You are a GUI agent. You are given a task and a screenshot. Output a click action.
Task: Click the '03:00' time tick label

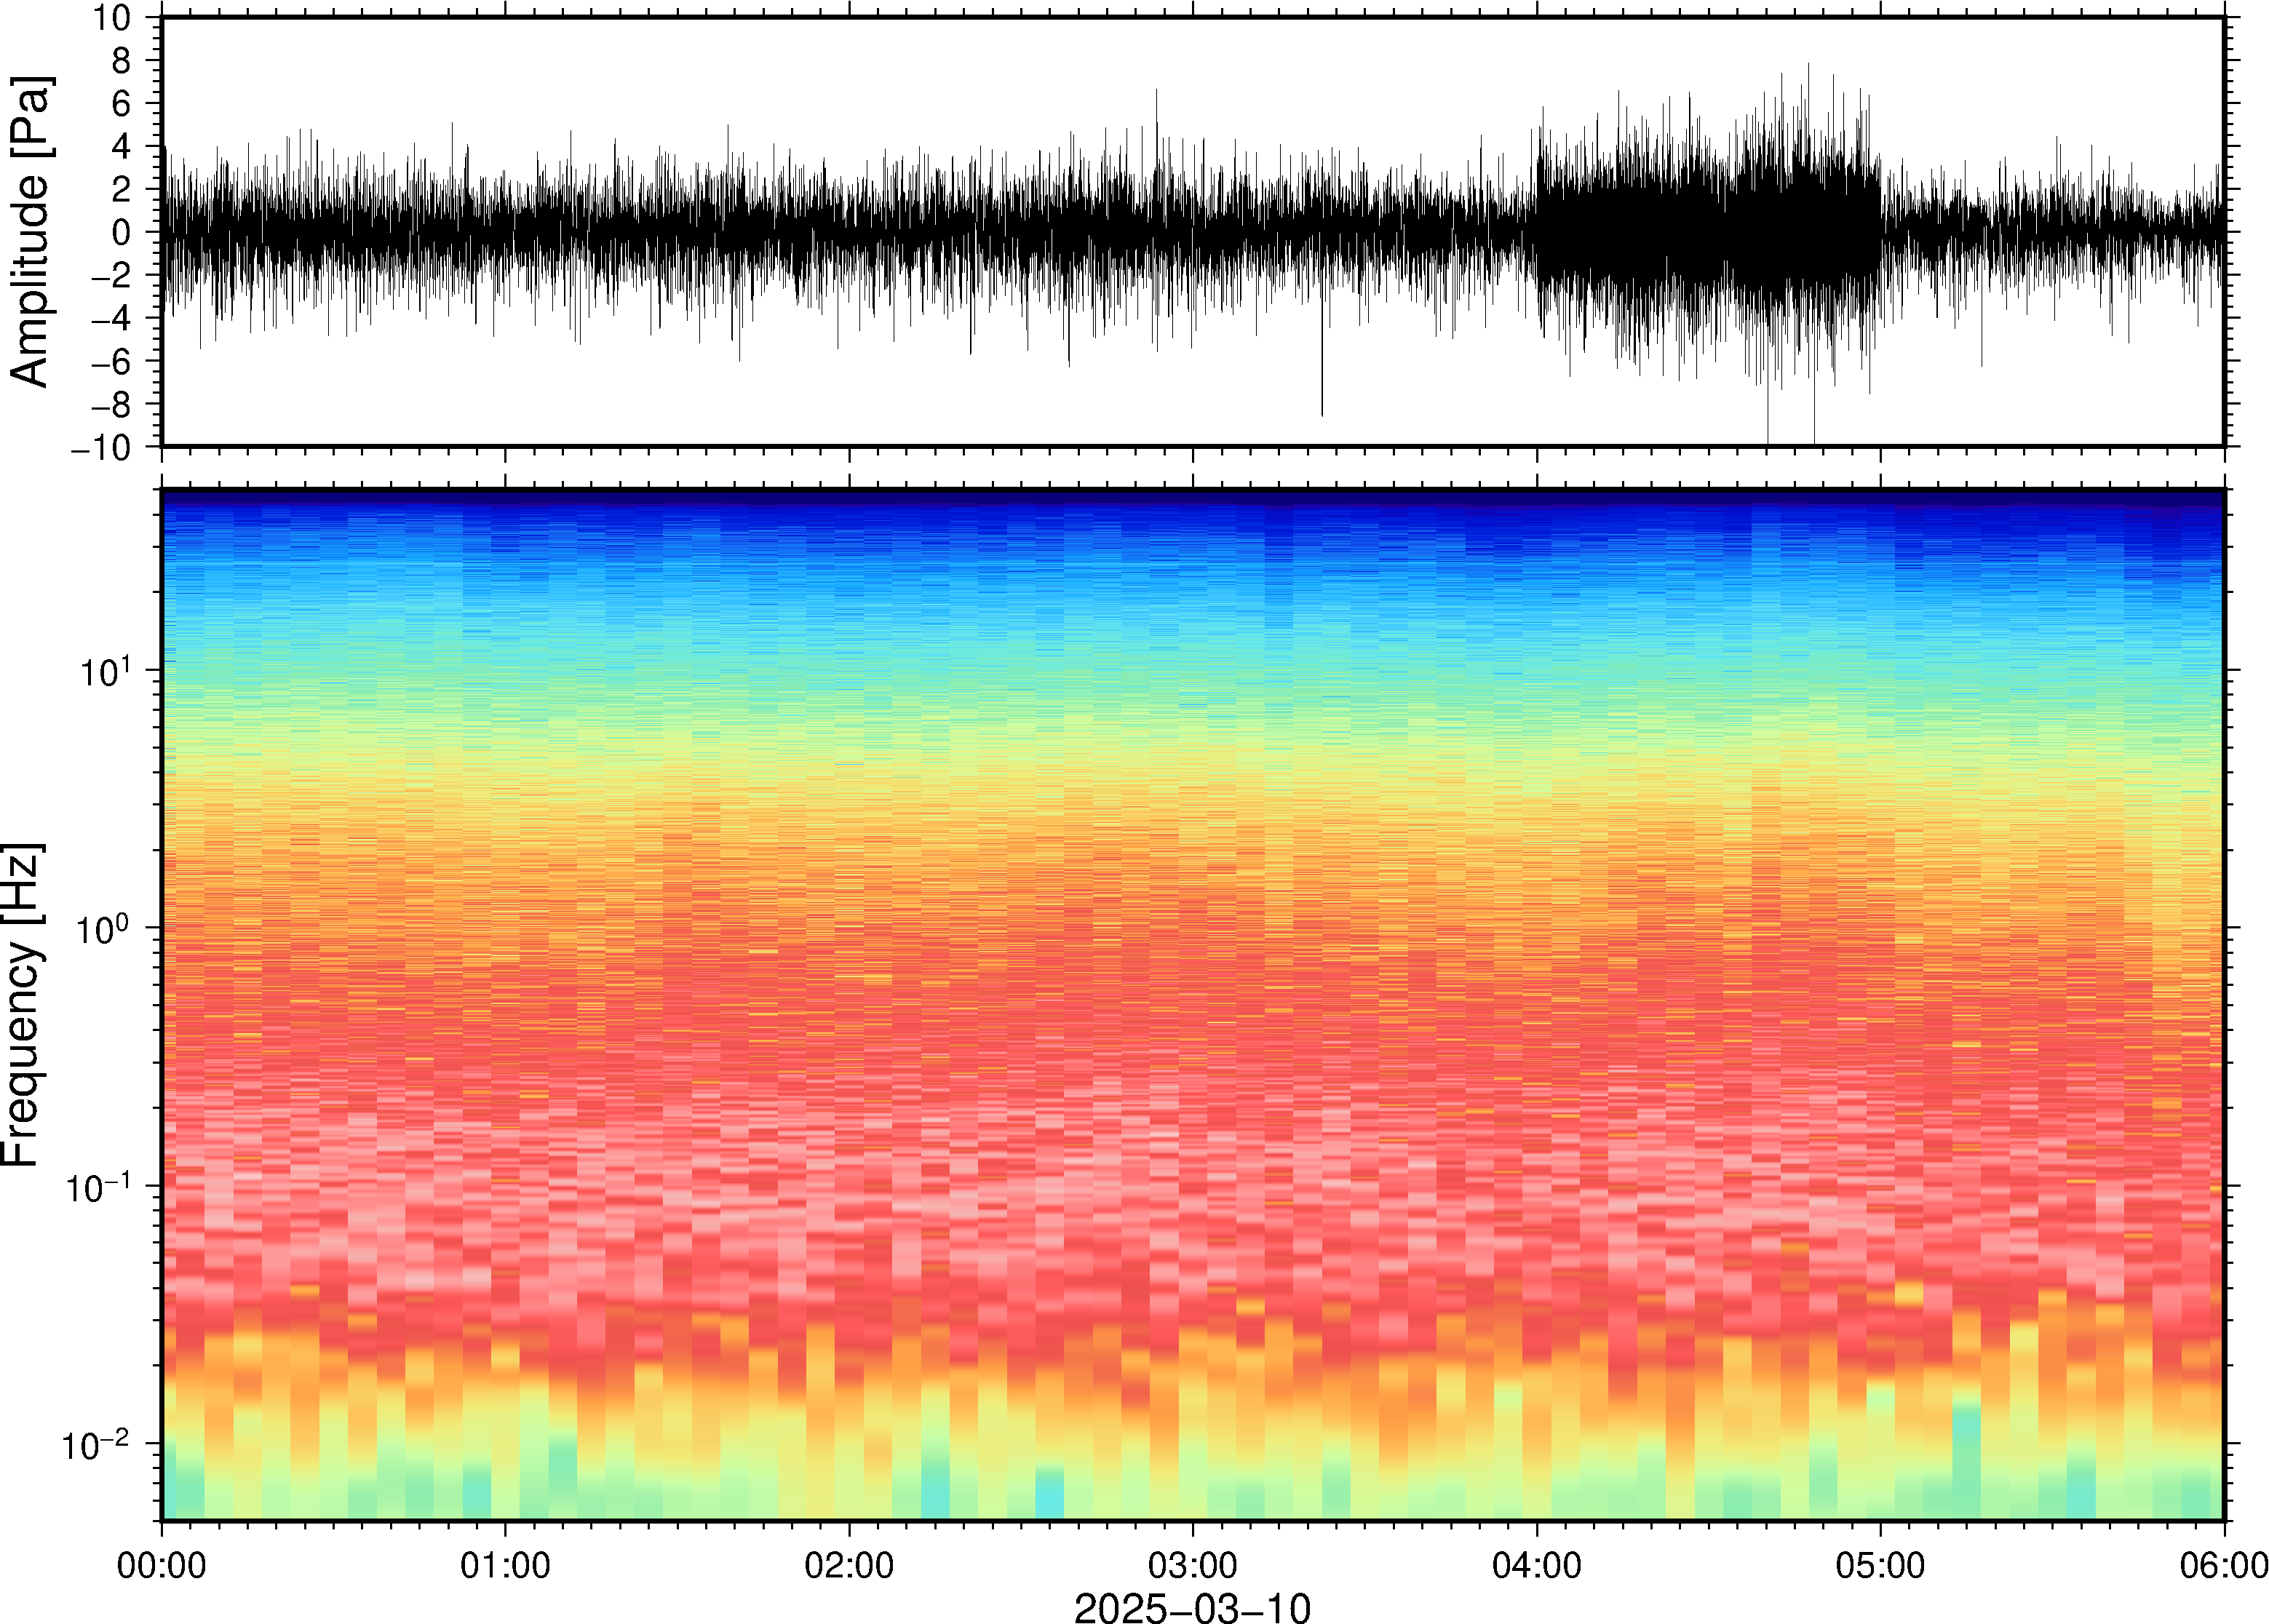pos(1192,1565)
